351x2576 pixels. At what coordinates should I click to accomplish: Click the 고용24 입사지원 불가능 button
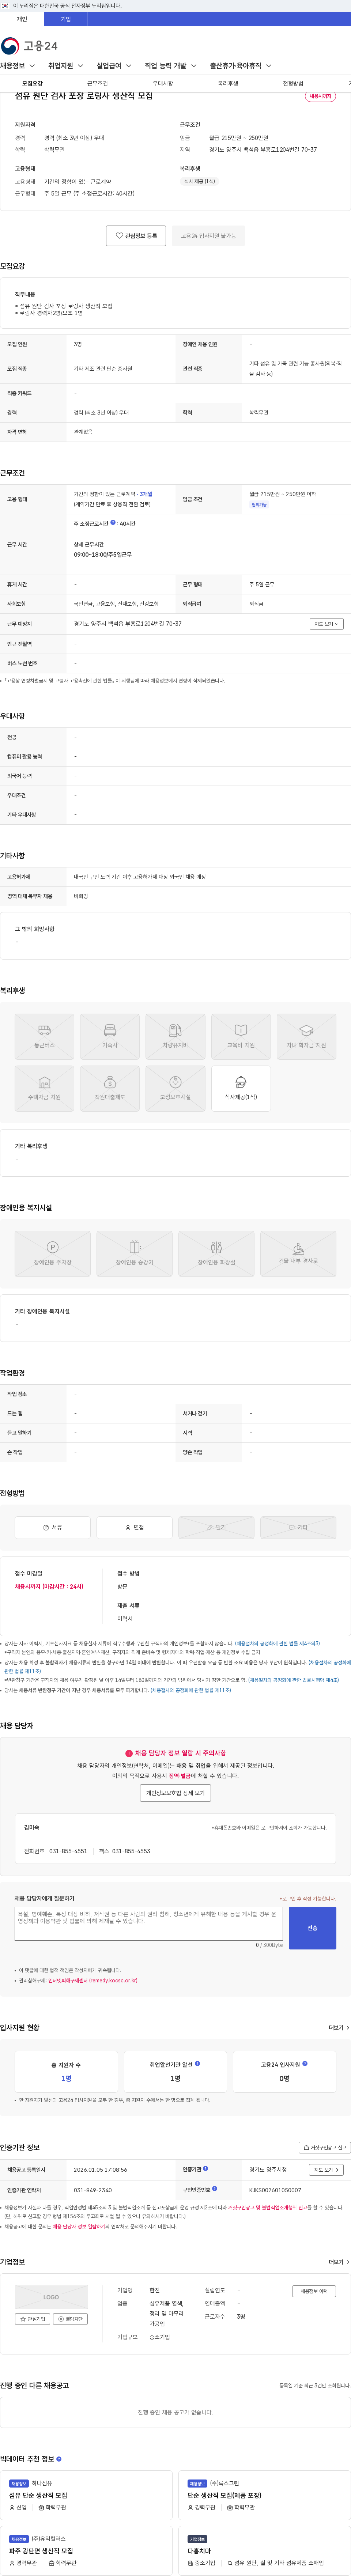pyautogui.click(x=208, y=236)
